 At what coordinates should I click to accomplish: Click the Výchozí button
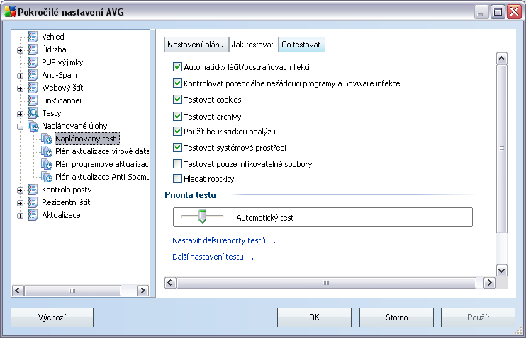[52, 317]
